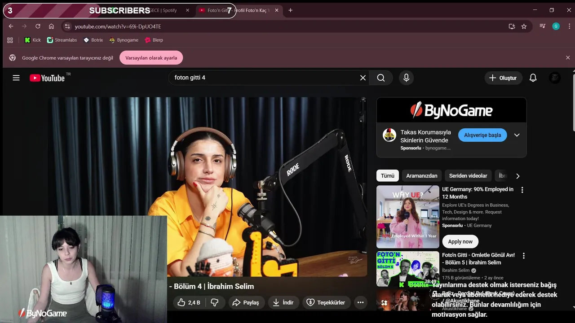Run the search with magnifier button

(381, 78)
